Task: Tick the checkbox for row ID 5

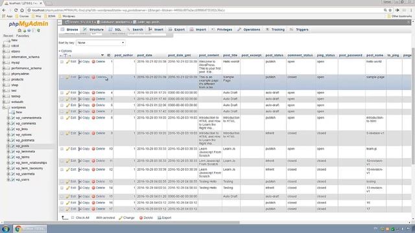Action: (62, 99)
